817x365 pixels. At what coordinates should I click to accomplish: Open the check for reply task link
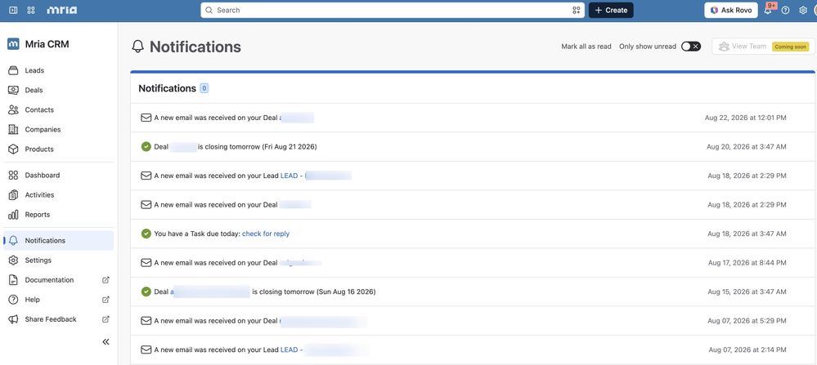point(266,234)
